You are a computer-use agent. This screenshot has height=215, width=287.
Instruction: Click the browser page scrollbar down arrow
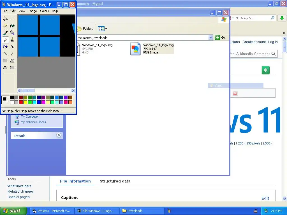(284, 198)
